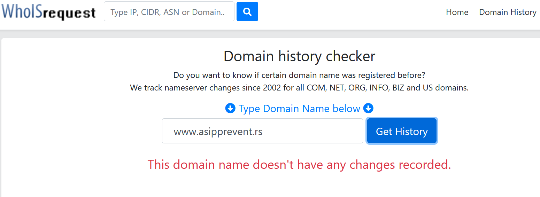Click the Domain history checker heading
Image resolution: width=540 pixels, height=197 pixels.
[x=299, y=56]
